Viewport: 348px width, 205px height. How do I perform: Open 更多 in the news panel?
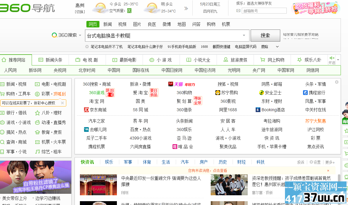pyautogui.click(x=330, y=162)
